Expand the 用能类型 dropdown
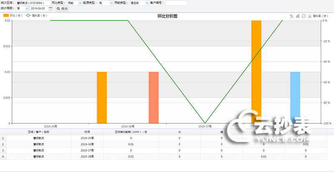334x172 pixels. (146, 3)
